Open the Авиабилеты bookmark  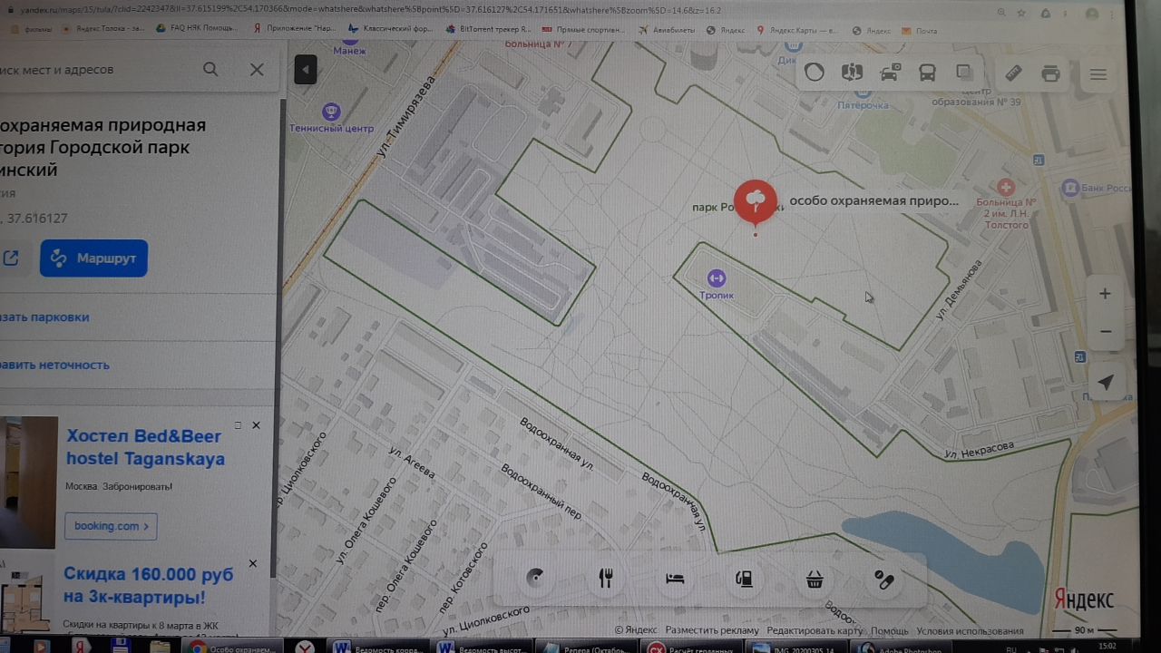coord(668,30)
